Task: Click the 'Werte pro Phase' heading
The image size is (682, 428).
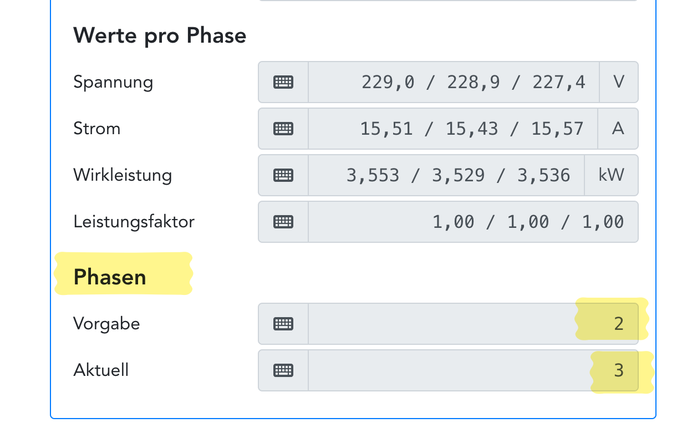Action: 160,35
